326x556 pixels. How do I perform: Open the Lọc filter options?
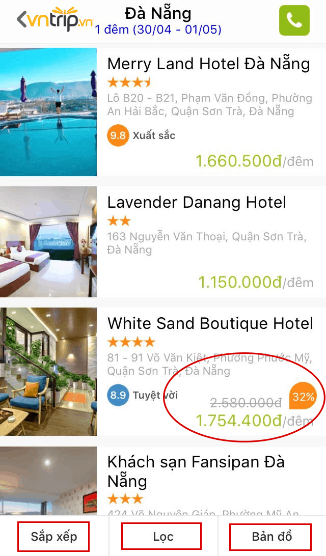click(161, 536)
